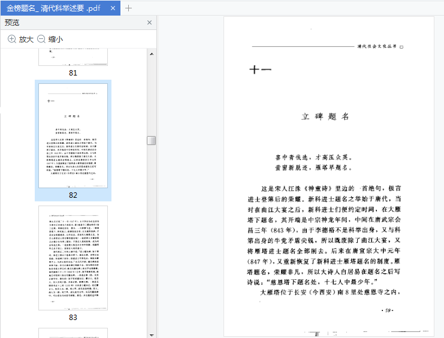Click the header text 清代社会文化丛书
The width and height of the screenshot is (444, 338).
click(377, 46)
